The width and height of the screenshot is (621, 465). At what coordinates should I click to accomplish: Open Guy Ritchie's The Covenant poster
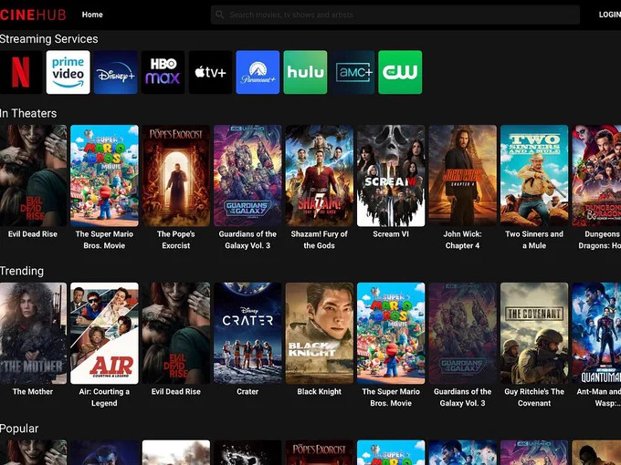pos(534,333)
